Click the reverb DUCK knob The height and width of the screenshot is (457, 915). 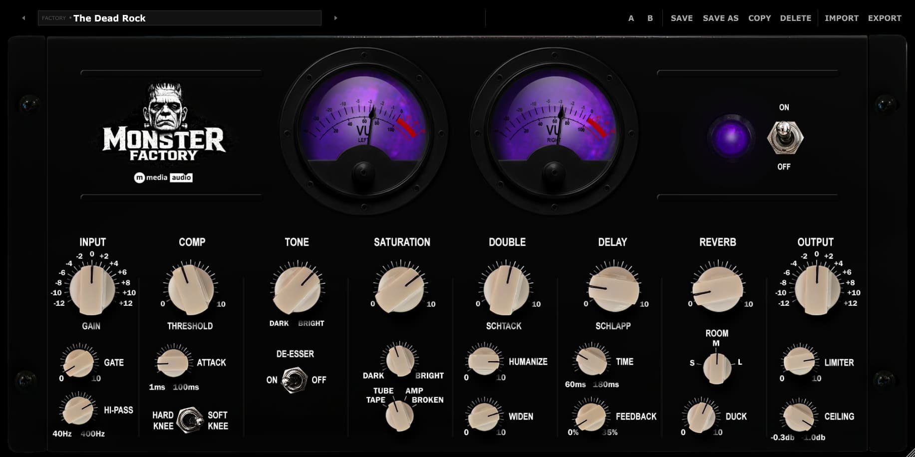pos(701,417)
